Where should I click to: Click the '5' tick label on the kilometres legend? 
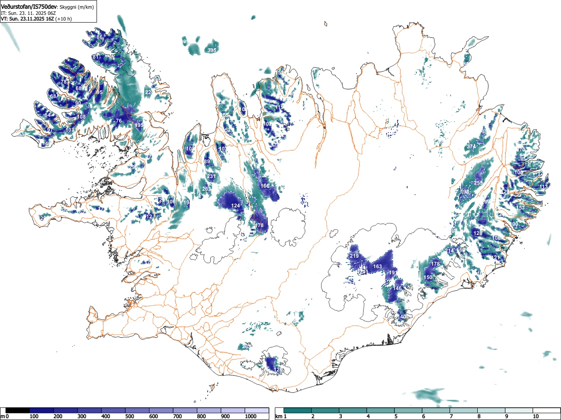pyautogui.click(x=396, y=416)
